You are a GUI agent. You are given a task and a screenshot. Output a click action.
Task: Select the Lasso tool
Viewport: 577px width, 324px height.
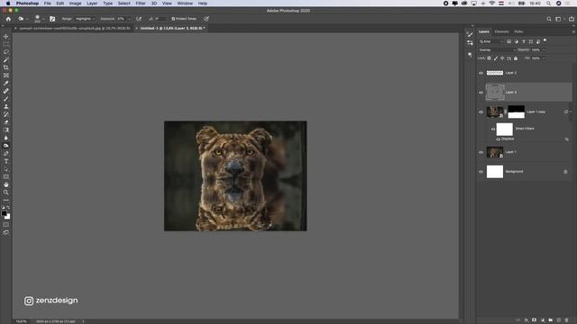tap(6, 52)
